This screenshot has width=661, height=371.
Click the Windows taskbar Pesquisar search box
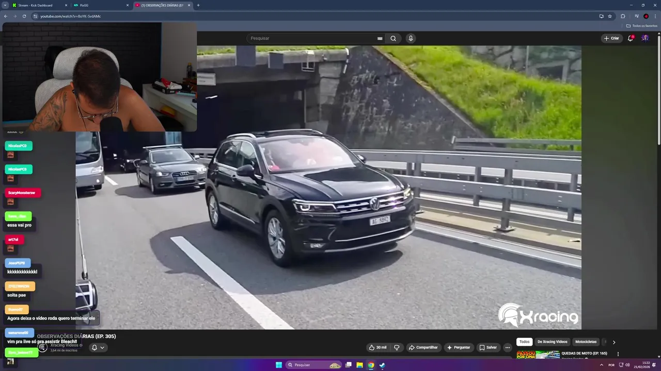click(314, 365)
